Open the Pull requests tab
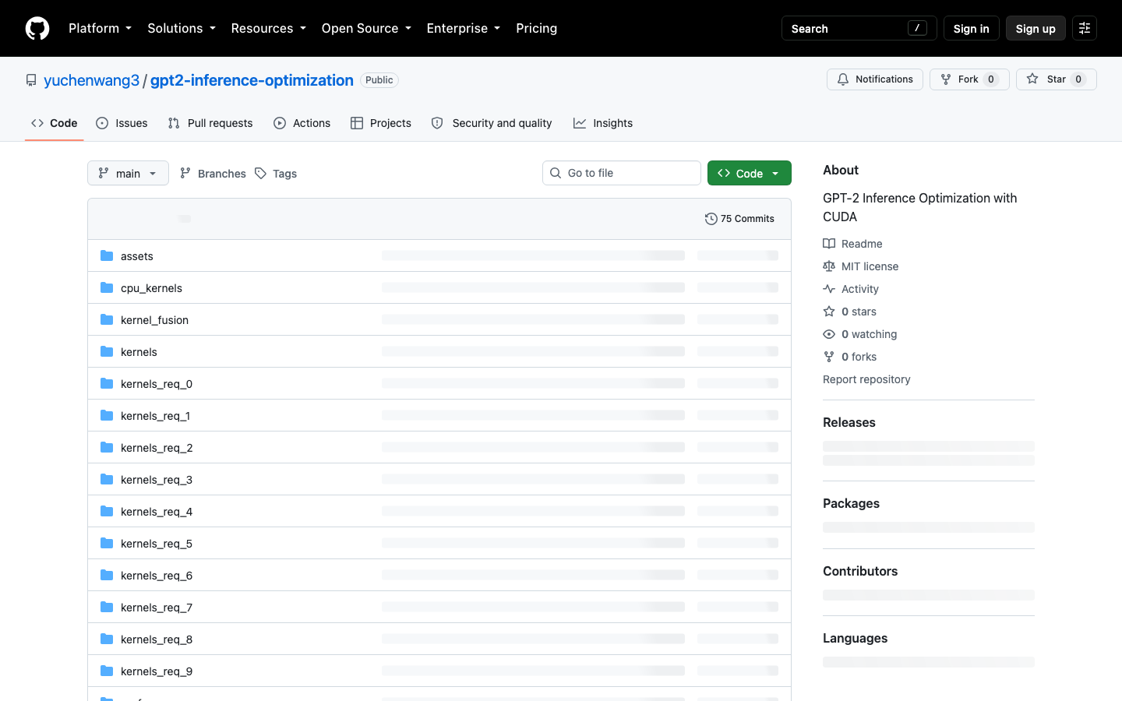 (210, 123)
